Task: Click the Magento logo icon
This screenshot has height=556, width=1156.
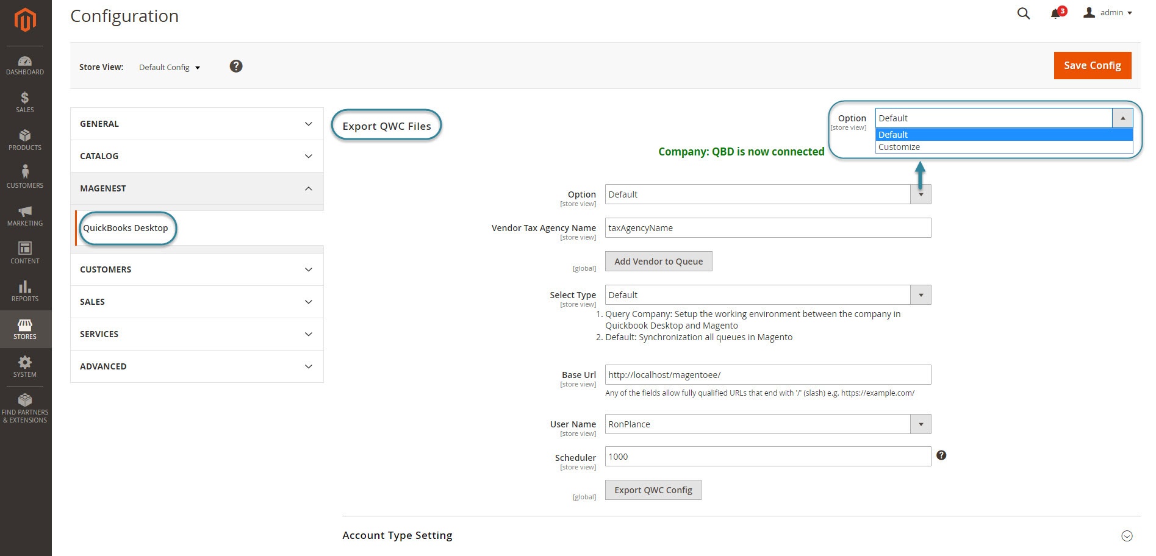Action: point(25,20)
